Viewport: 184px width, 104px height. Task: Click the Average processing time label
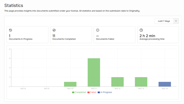152,39
